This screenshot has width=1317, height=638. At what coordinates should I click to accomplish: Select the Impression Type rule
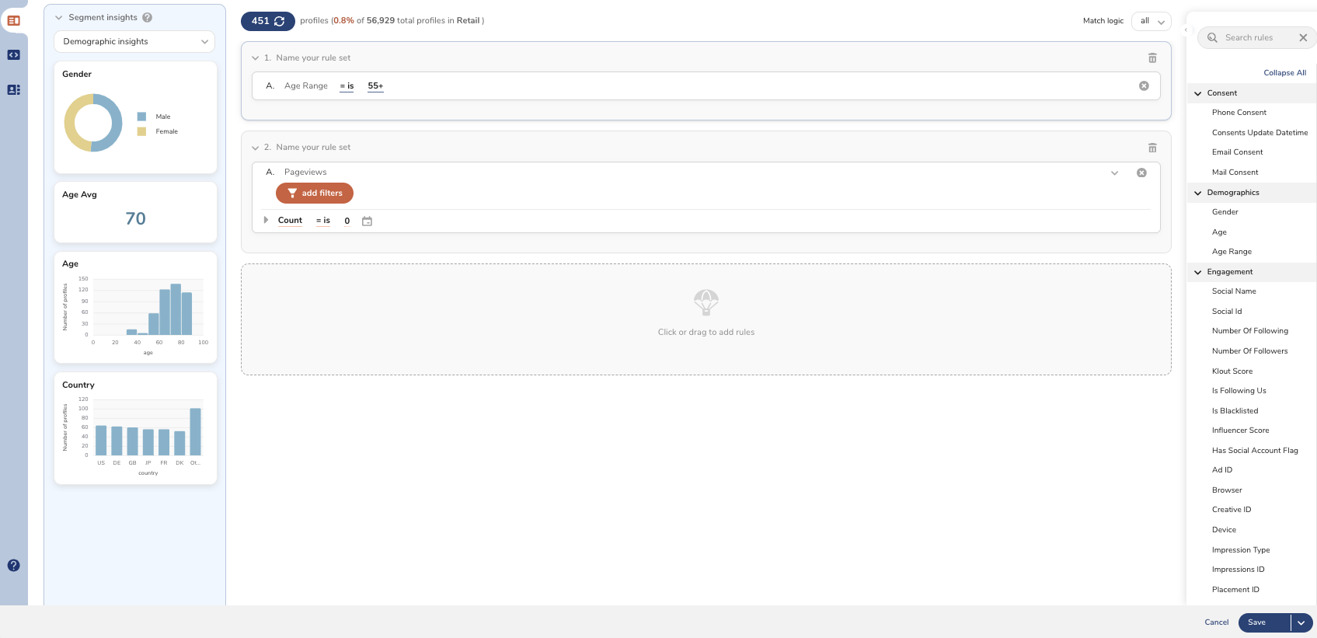(1241, 550)
